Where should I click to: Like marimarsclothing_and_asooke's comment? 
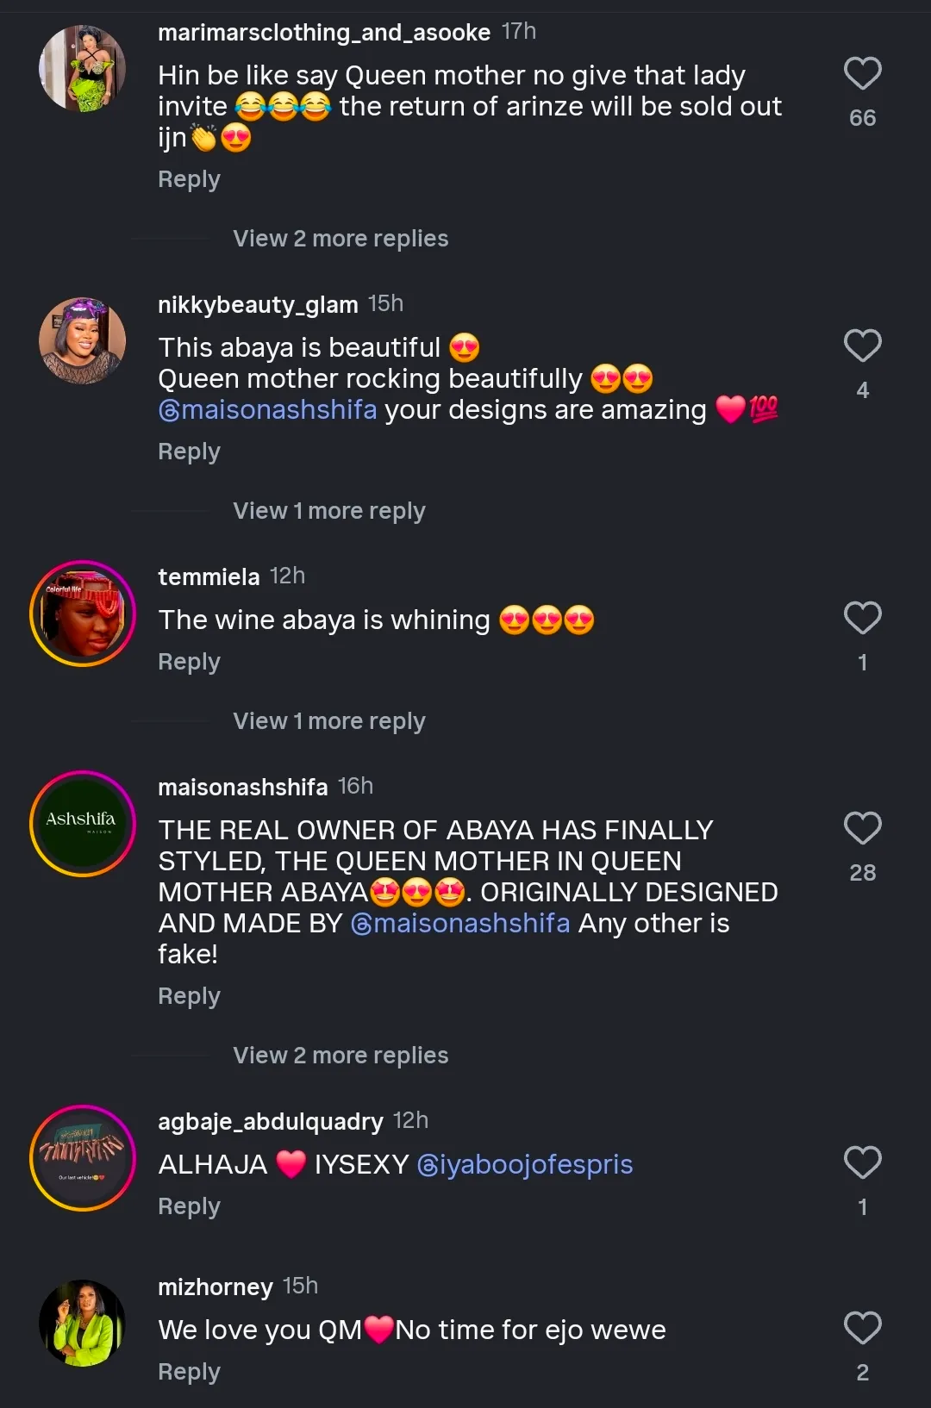(862, 74)
